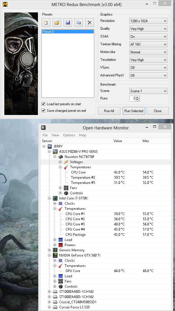Open the Options menu
Image resolution: width=175 pixels, height=311 pixels.
69,135
